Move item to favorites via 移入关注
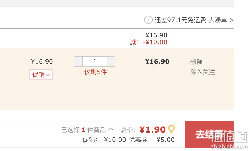250x151 pixels. [202, 72]
